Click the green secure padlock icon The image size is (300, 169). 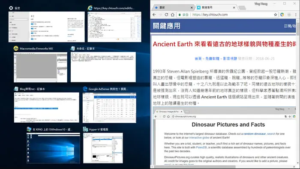pyautogui.click(x=180, y=15)
